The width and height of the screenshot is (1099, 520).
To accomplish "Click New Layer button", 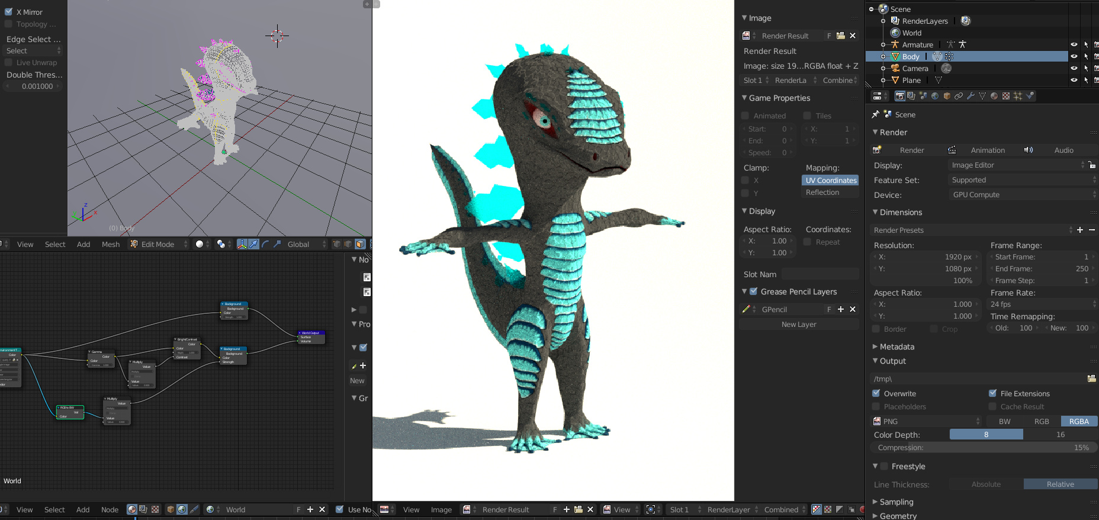I will (x=799, y=324).
